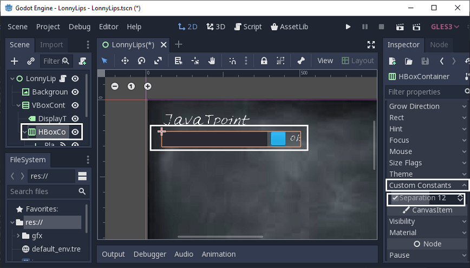Screen dimensions: 470x268
Task: Select the Select Mode arrow tool
Action: coord(105,61)
